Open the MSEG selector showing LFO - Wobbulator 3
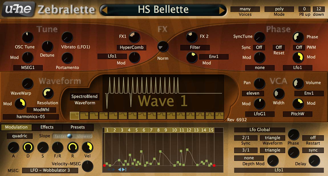 50,170
